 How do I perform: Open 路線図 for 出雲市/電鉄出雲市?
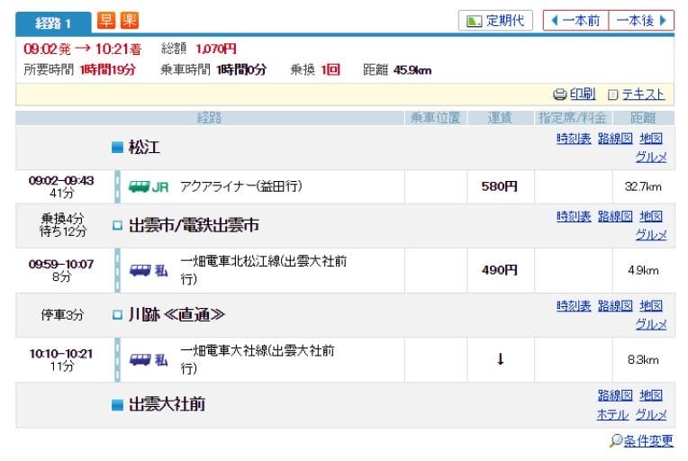(615, 216)
